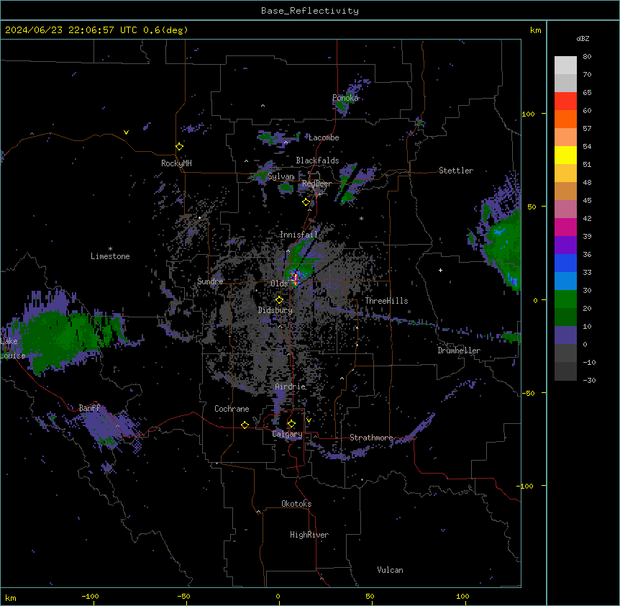Click the Cochrane label
Image resolution: width=620 pixels, height=606 pixels.
coord(232,409)
